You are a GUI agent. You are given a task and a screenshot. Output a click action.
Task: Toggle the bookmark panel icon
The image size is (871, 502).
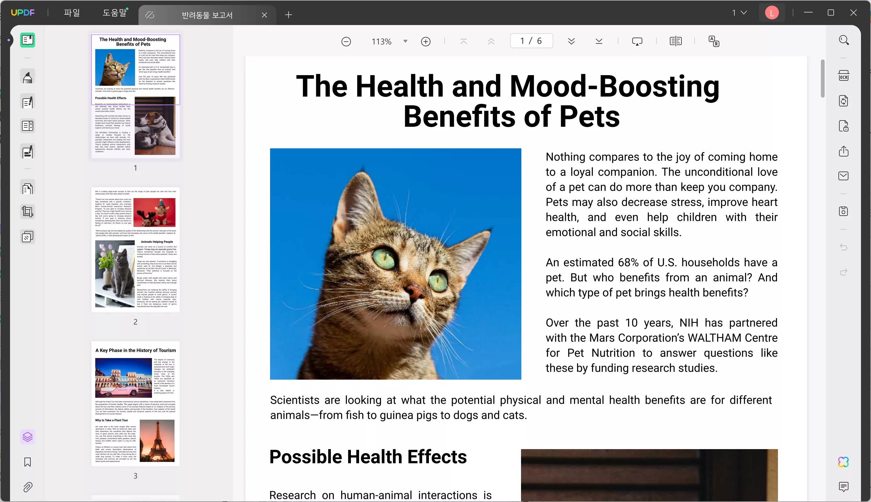(x=28, y=462)
